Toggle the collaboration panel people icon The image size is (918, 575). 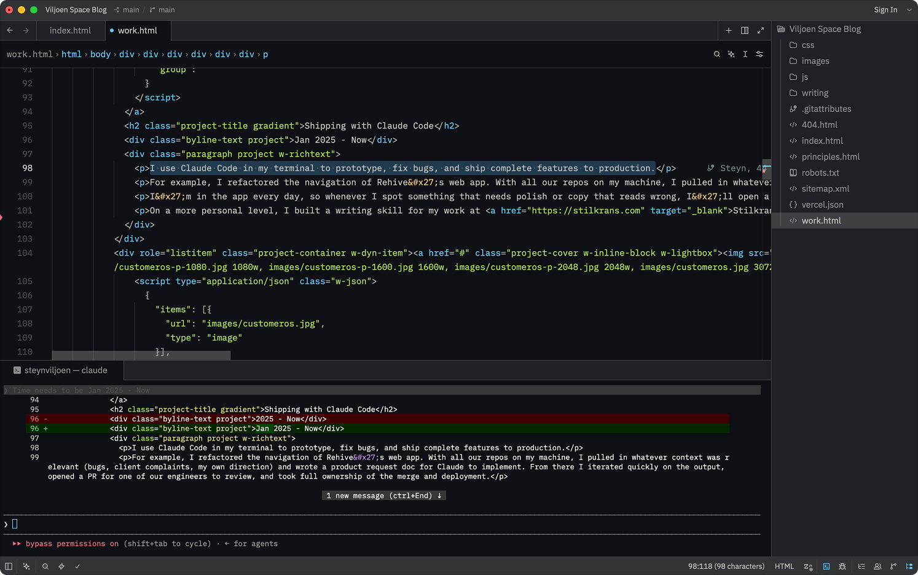click(877, 566)
